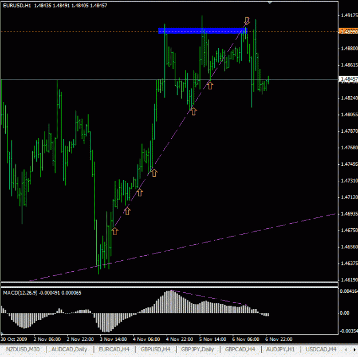Switch to the NZDUSD,M30 chart tab
The width and height of the screenshot is (358, 357).
click(23, 349)
